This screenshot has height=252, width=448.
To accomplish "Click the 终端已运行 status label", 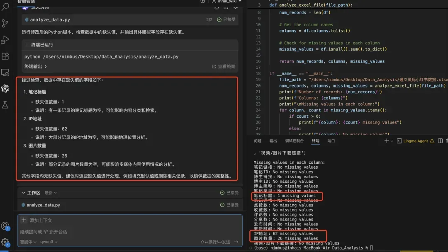I will click(x=42, y=45).
